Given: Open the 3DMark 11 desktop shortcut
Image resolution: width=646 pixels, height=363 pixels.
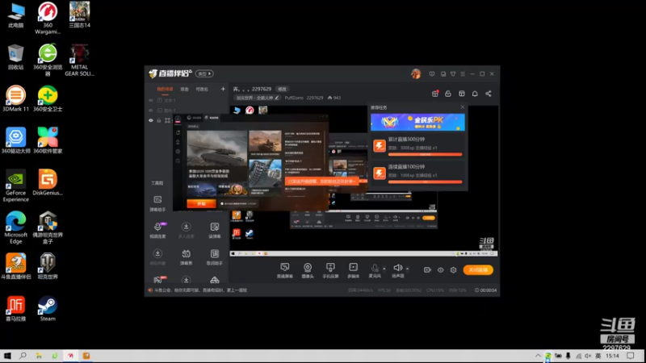Looking at the screenshot, I should tap(15, 98).
